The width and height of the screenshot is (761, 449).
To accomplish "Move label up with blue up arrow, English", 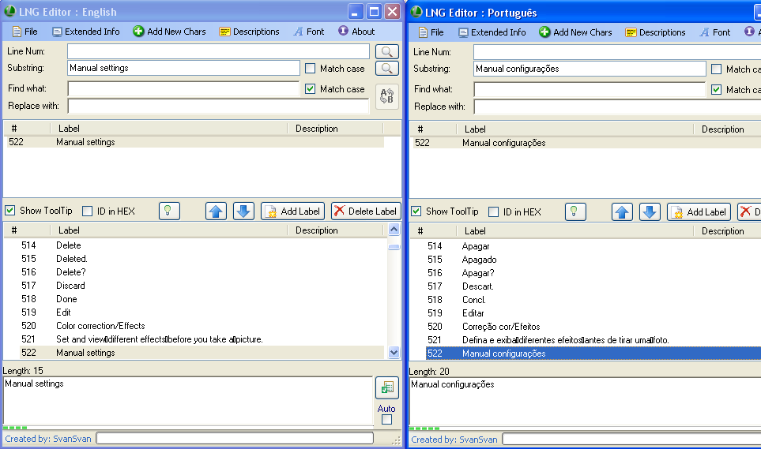I will point(216,211).
